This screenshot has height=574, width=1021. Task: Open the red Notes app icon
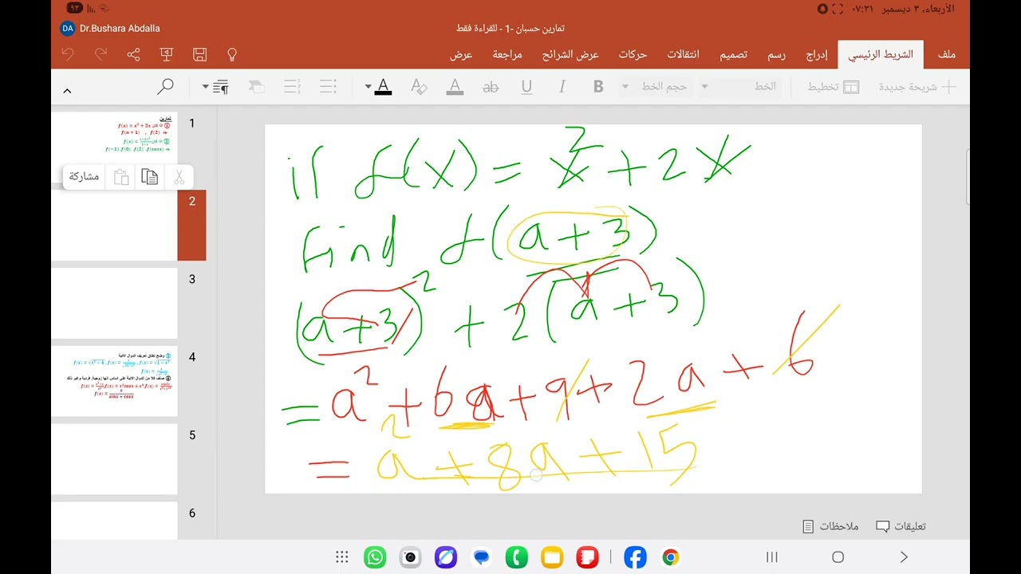pyautogui.click(x=587, y=557)
